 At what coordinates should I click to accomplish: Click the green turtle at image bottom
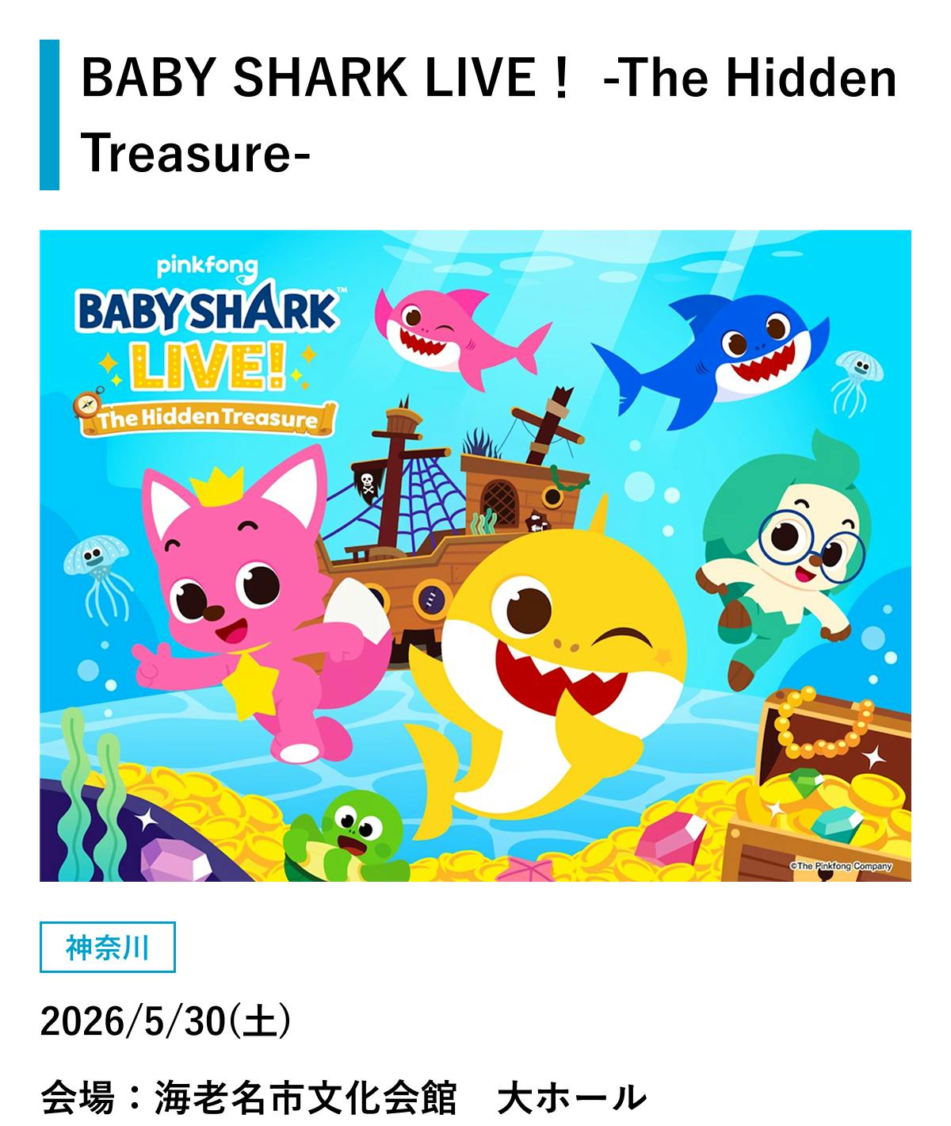point(347,841)
